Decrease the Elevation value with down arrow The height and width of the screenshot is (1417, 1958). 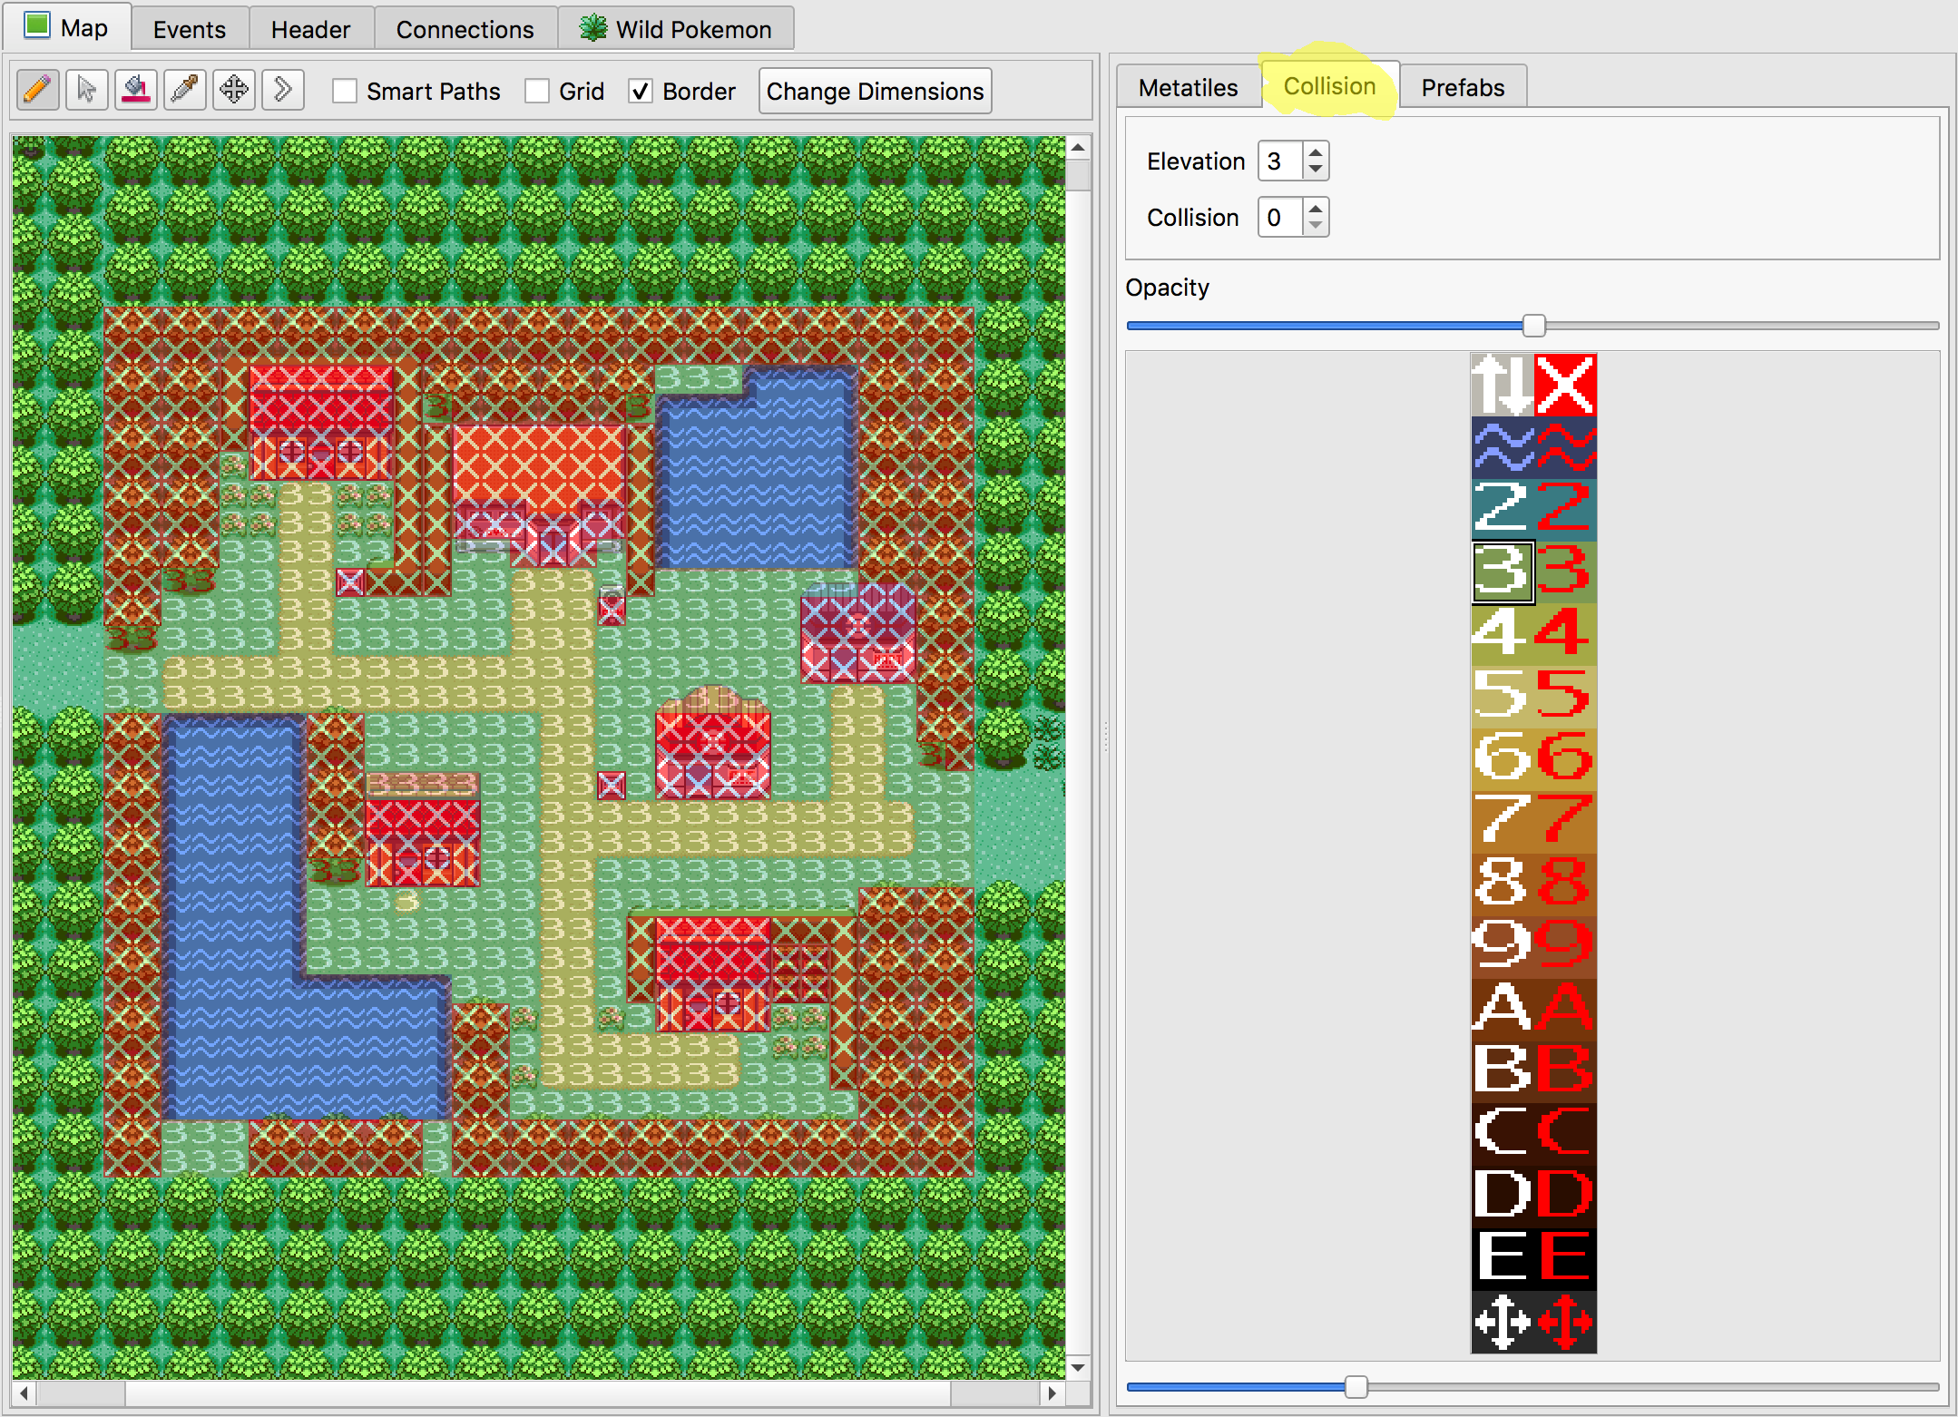point(1316,170)
